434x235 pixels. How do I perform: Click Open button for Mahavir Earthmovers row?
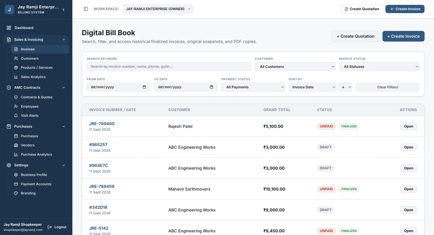(409, 189)
